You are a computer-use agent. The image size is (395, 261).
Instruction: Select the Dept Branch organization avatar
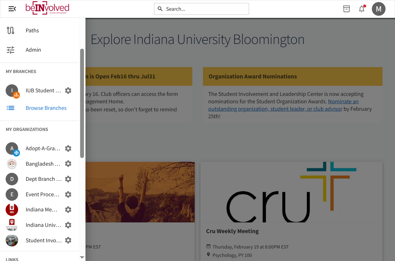point(12,179)
